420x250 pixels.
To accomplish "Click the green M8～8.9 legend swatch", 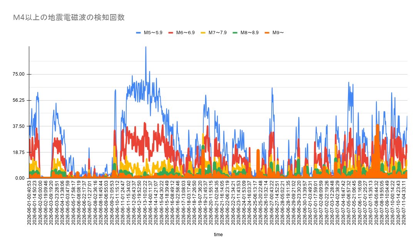I will pos(235,33).
